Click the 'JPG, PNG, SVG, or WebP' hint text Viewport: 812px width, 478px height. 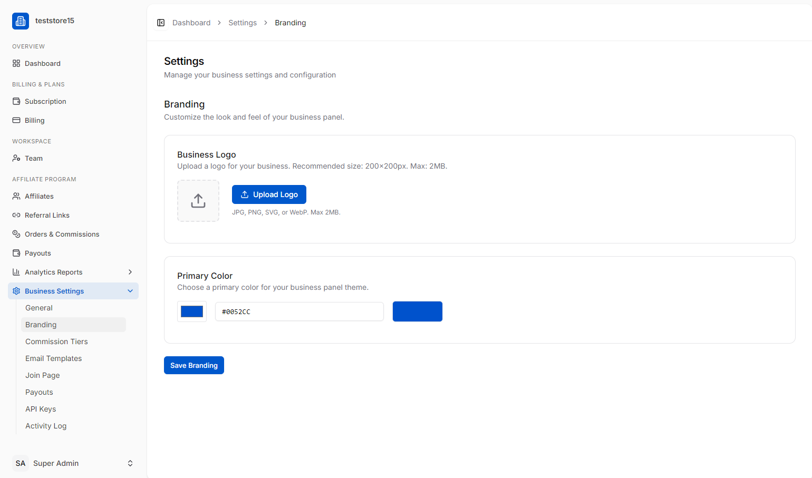[286, 212]
